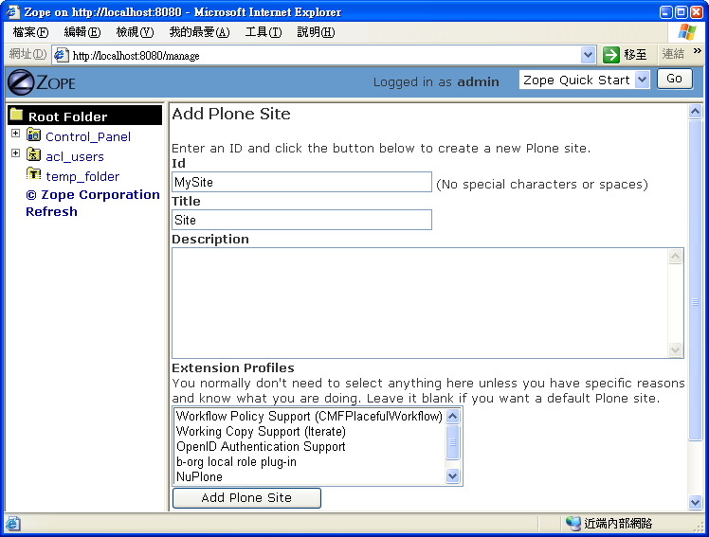Viewport: 709px width, 537px height.
Task: Open the 編輯(E) menu
Action: click(82, 32)
